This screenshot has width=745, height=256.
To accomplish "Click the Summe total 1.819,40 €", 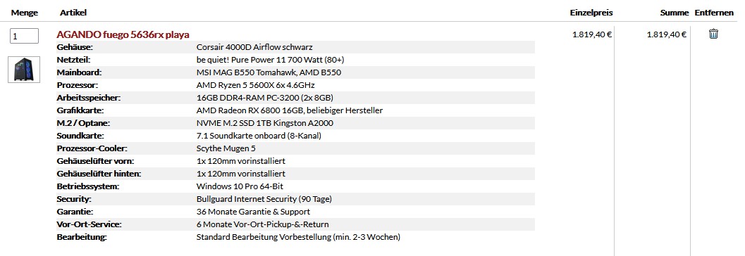I will (666, 34).
